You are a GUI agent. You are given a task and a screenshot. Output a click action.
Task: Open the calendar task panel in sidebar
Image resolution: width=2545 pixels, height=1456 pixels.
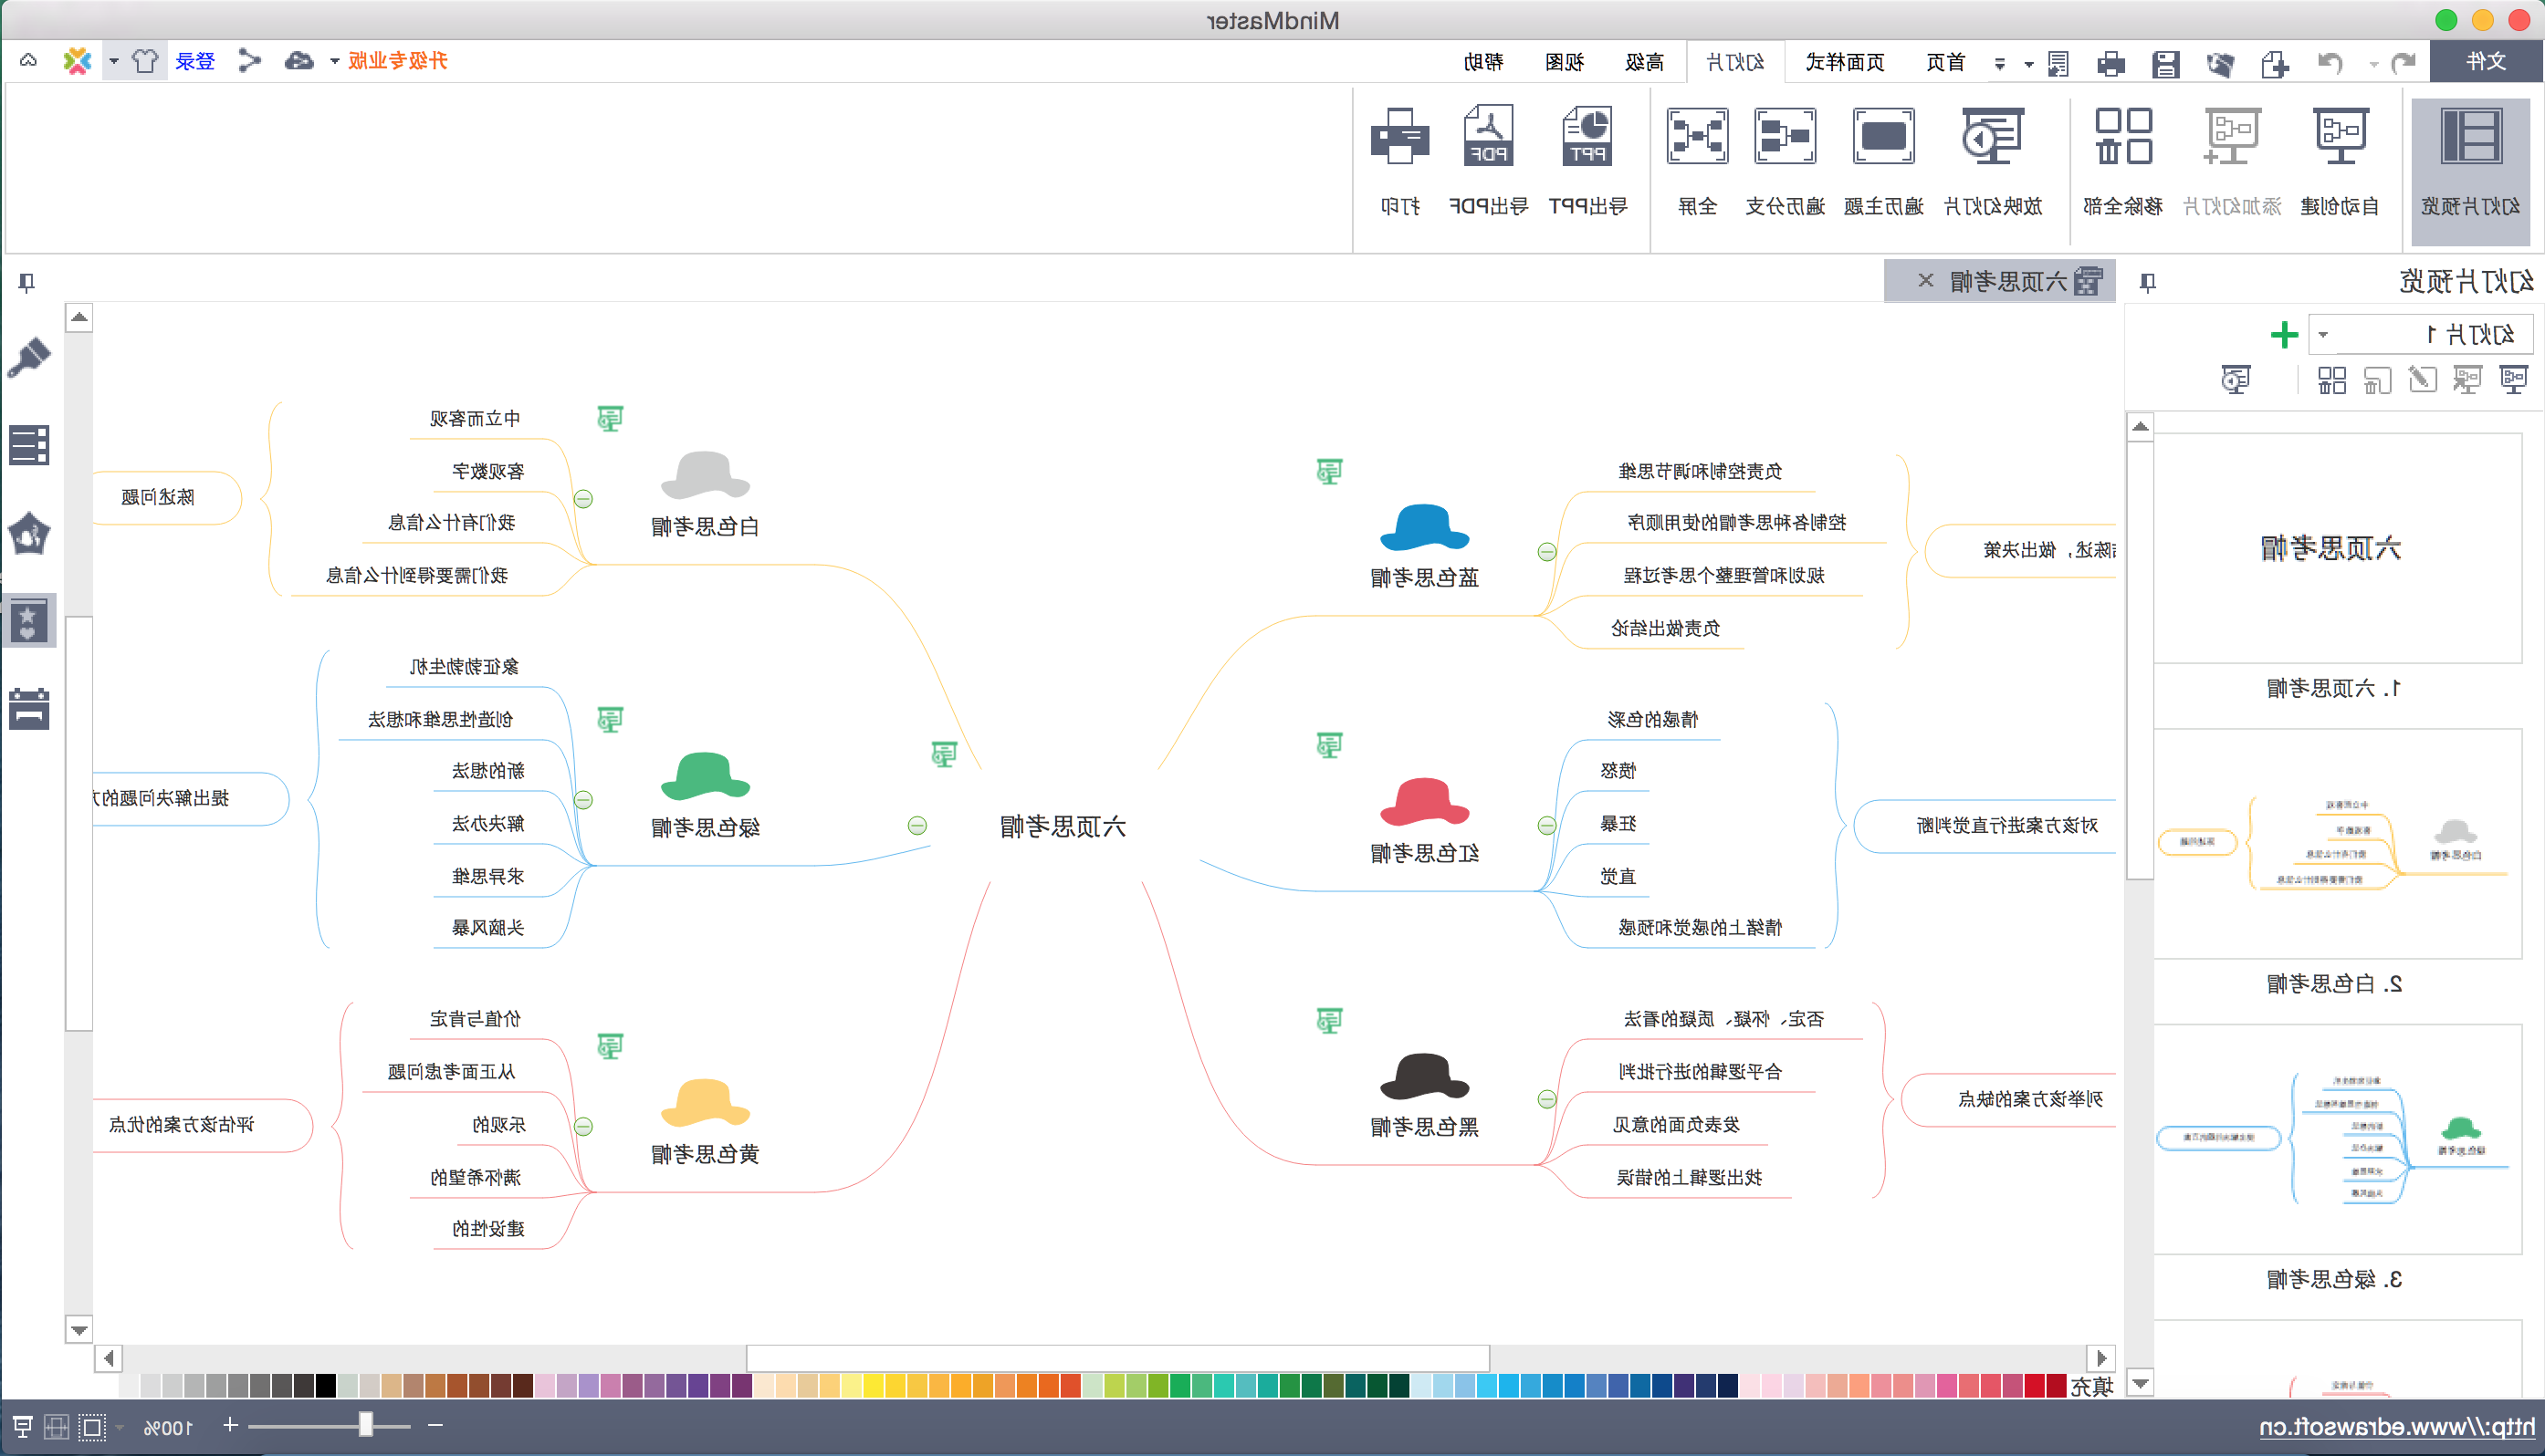(x=29, y=708)
